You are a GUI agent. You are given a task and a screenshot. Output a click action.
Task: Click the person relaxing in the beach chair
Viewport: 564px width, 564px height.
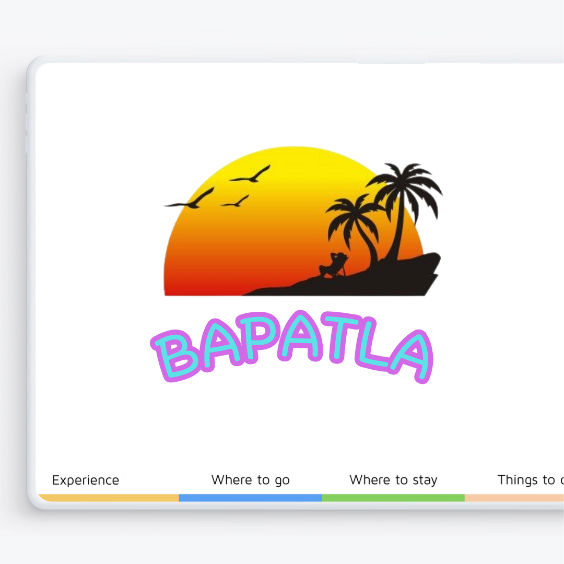(334, 265)
